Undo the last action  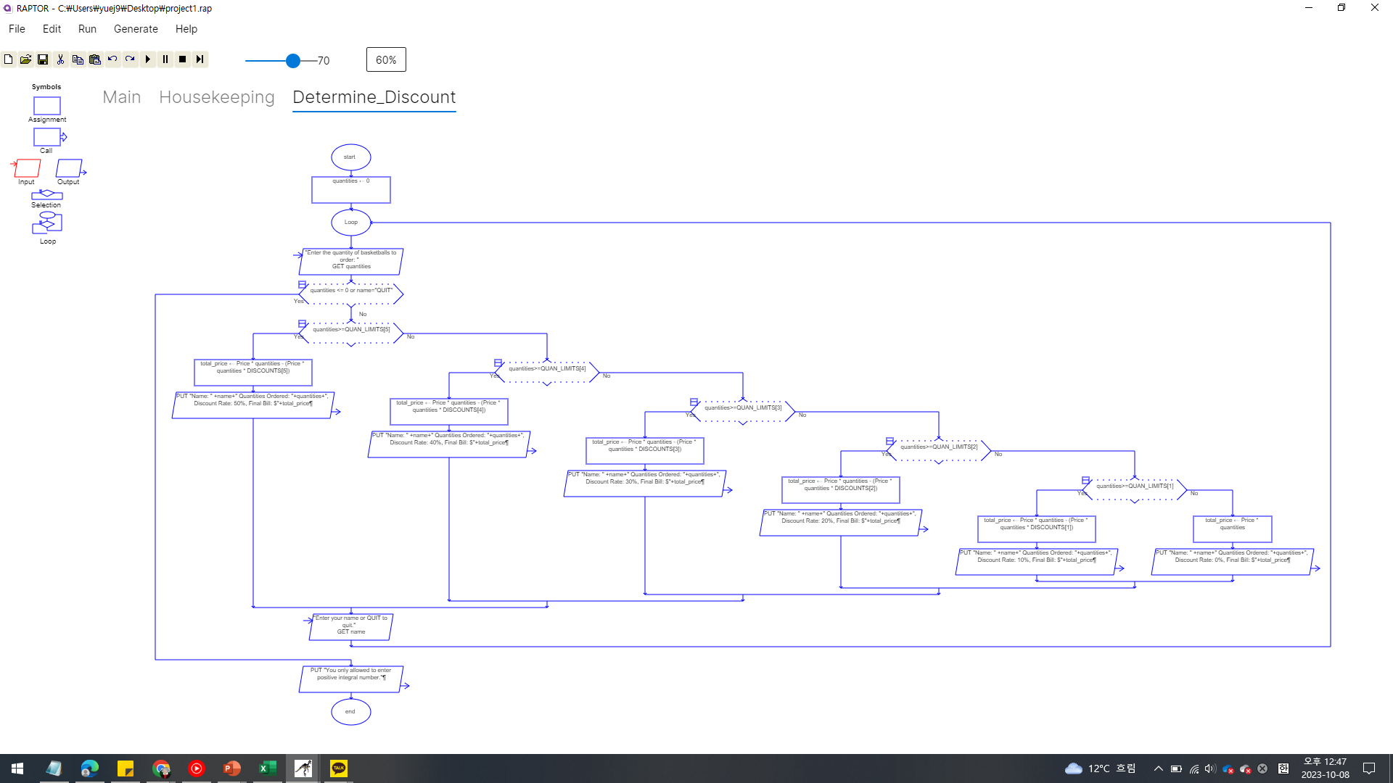(112, 59)
